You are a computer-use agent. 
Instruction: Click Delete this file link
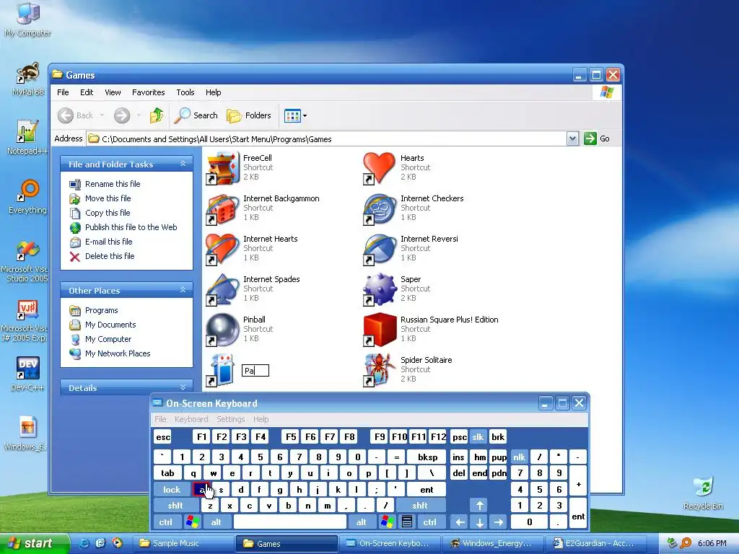pos(110,256)
